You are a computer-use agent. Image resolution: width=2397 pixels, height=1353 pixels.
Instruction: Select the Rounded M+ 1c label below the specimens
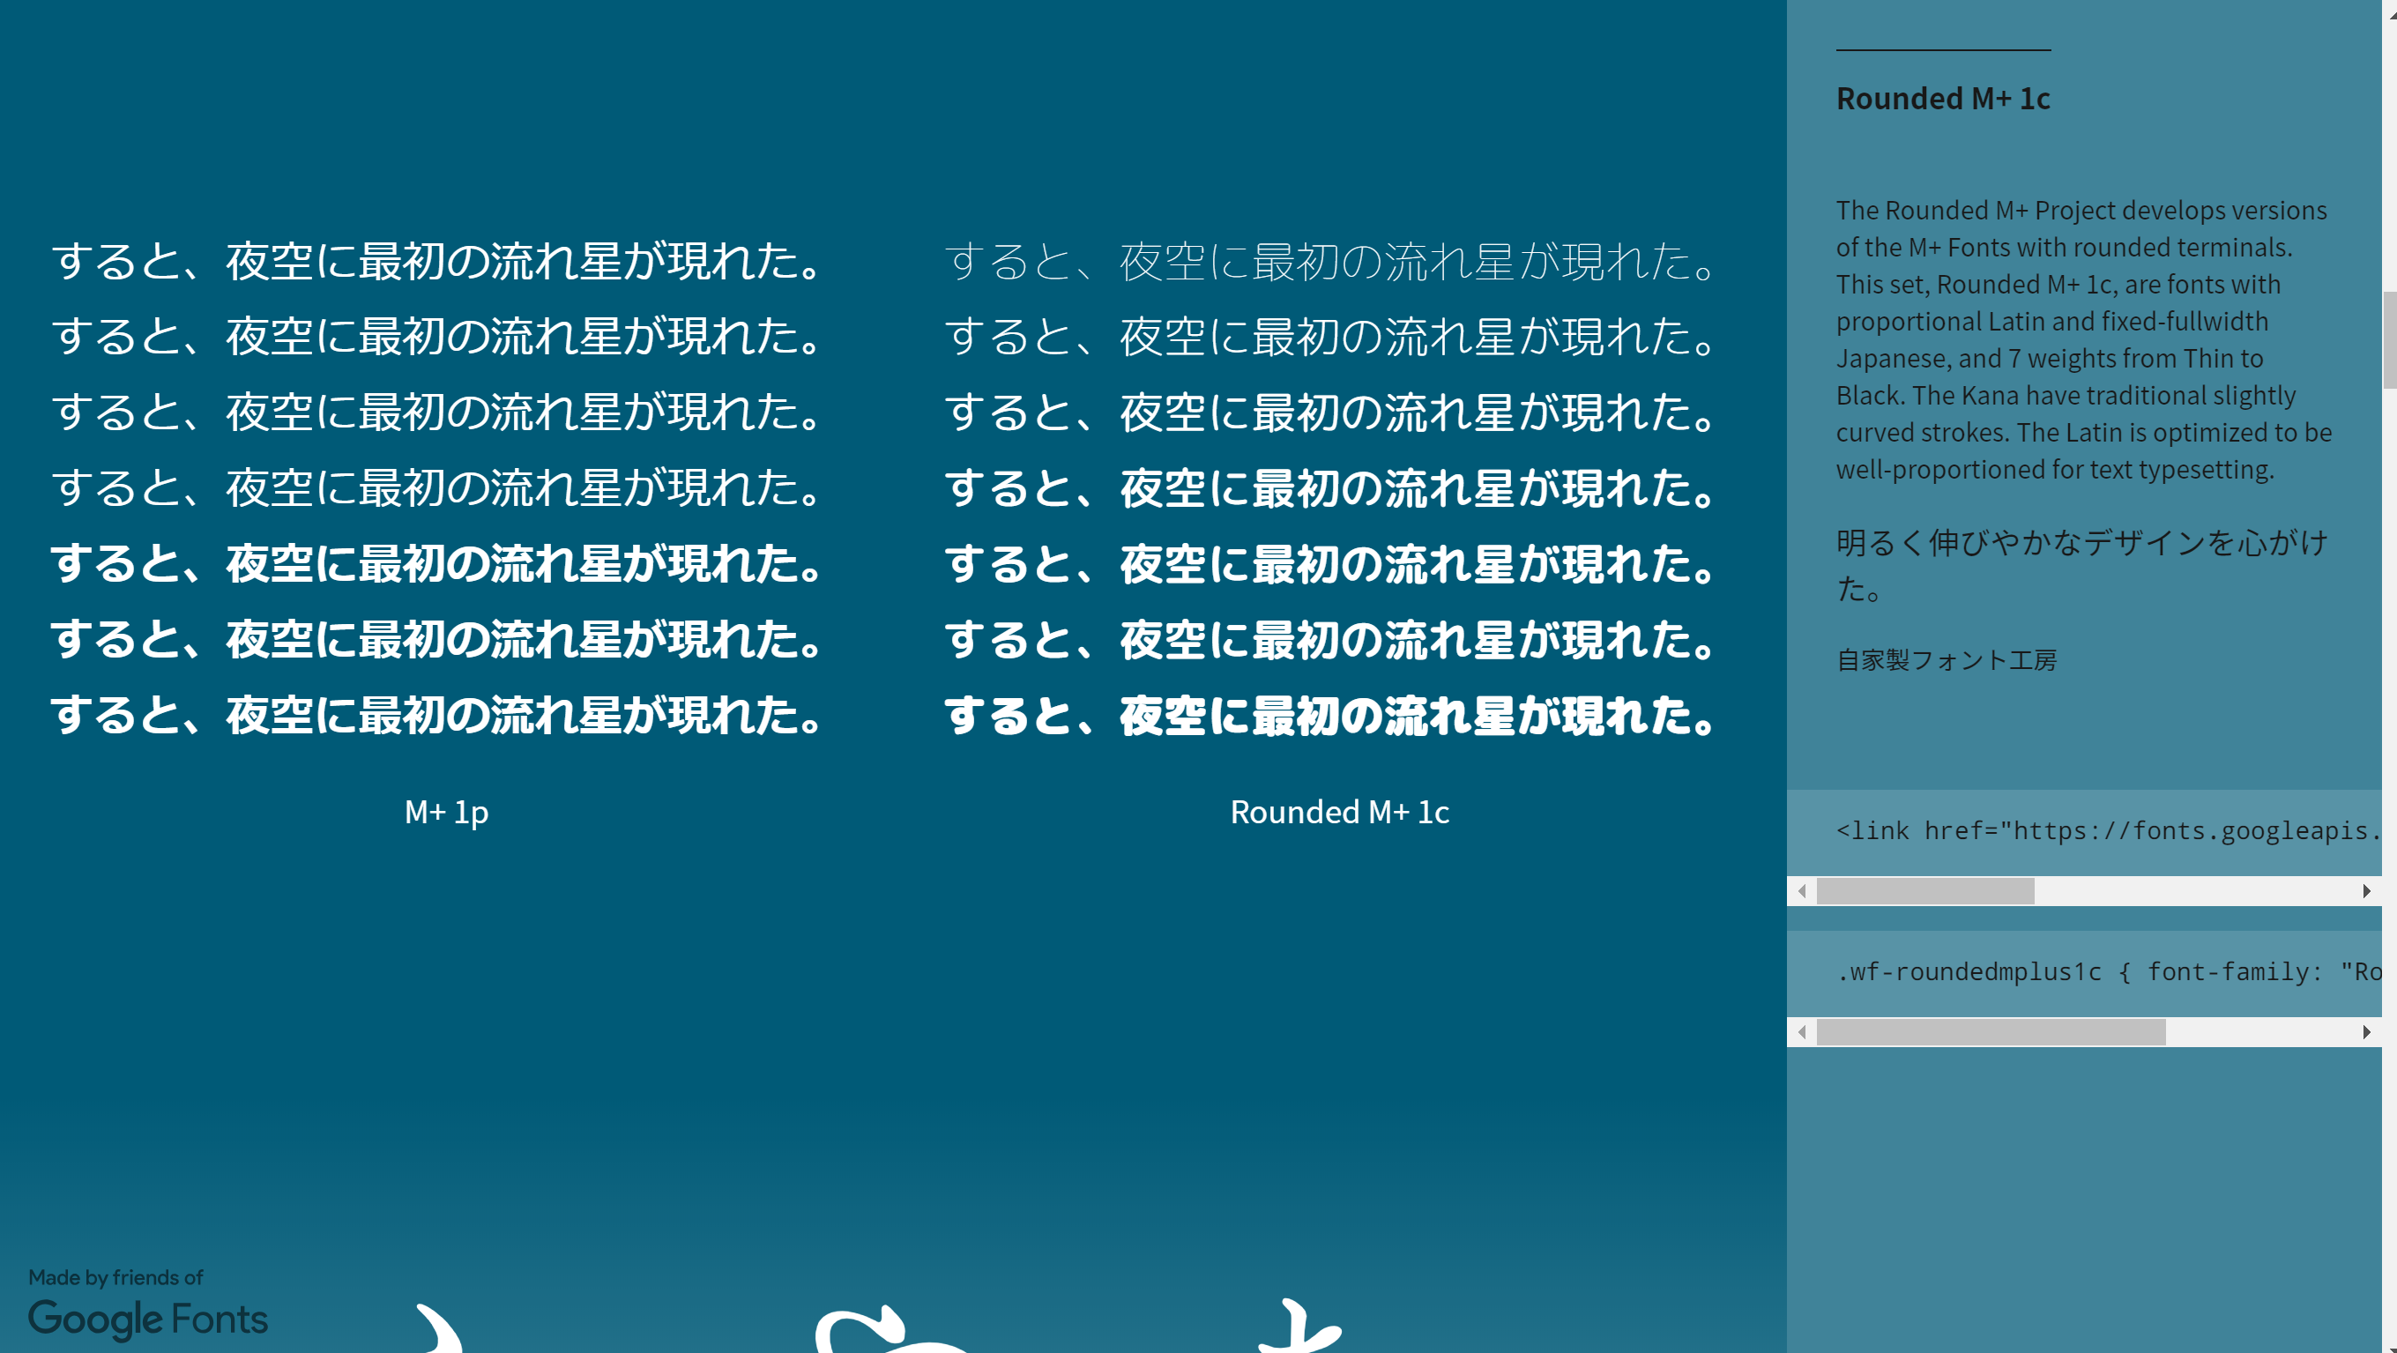1340,812
